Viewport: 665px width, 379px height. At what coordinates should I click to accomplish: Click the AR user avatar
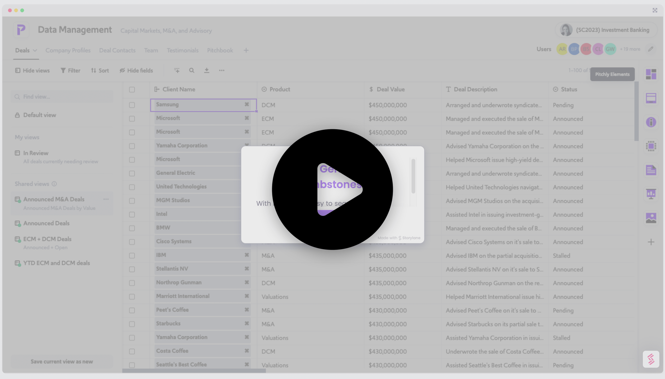point(562,49)
